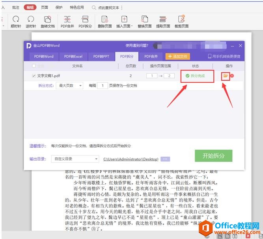263x239 pixels.
Task: Select the 删除页面 delete page tool
Action: tap(105, 22)
